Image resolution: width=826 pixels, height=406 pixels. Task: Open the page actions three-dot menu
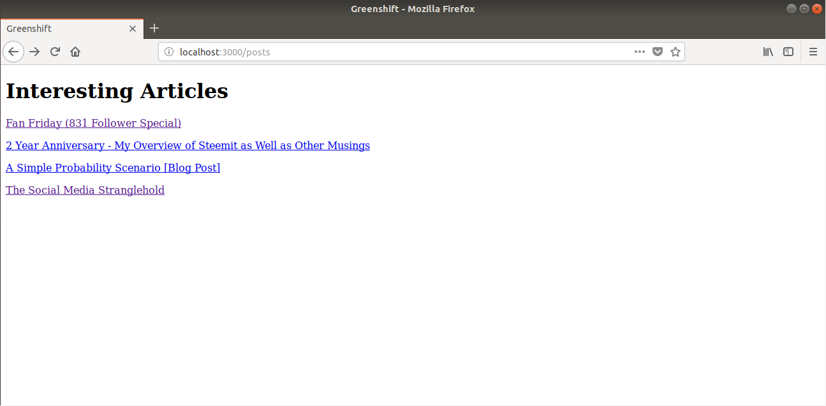[640, 52]
